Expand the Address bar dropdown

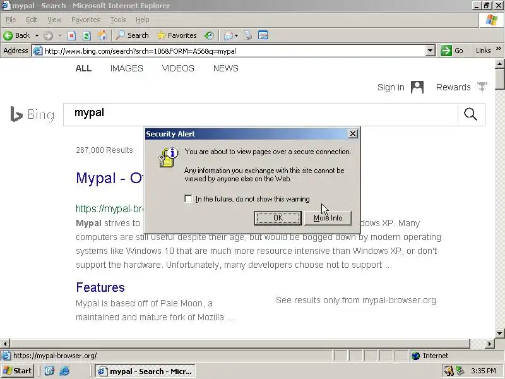431,51
